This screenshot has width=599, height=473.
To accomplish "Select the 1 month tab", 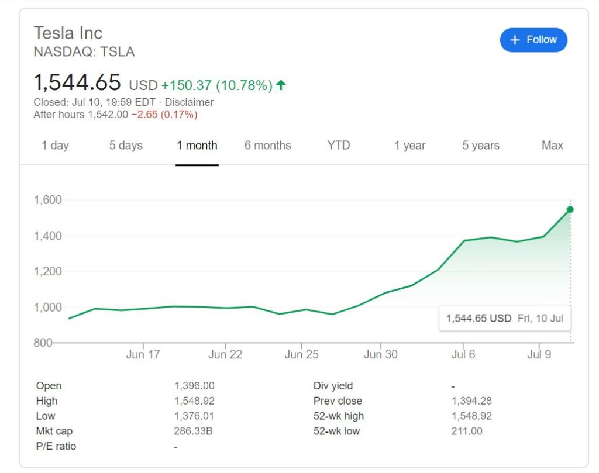I will point(197,146).
